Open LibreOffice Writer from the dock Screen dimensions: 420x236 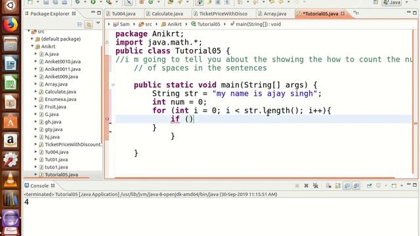click(10, 64)
